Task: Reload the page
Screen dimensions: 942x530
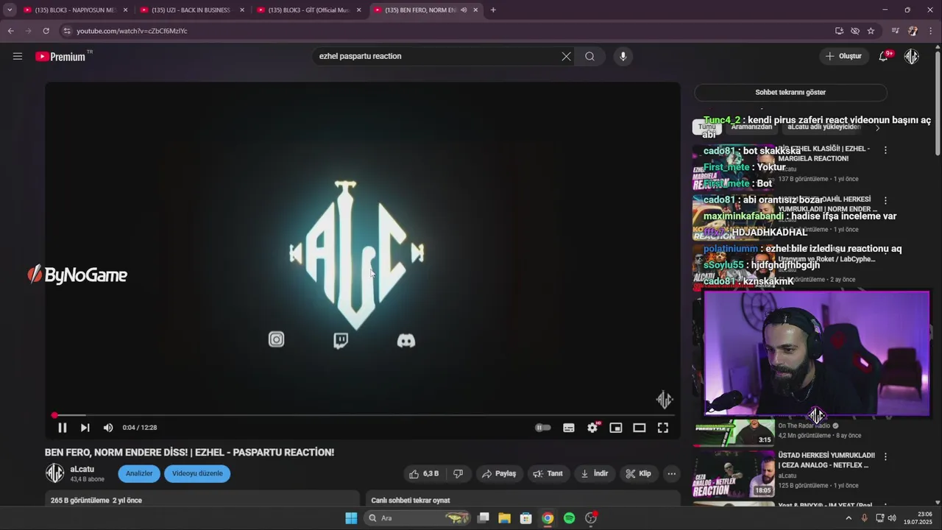Action: pos(46,31)
